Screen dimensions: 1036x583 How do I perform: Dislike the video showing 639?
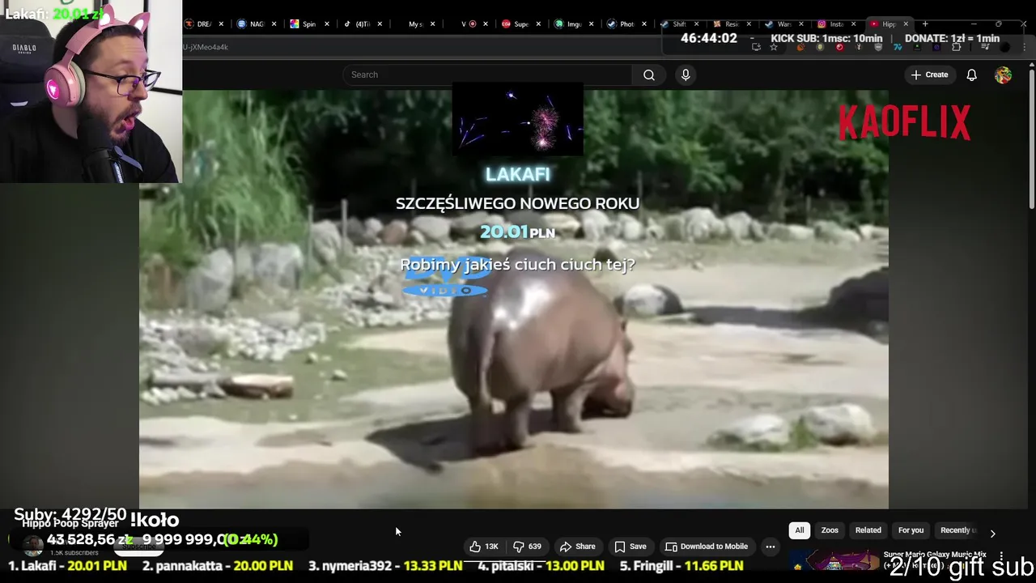point(527,547)
